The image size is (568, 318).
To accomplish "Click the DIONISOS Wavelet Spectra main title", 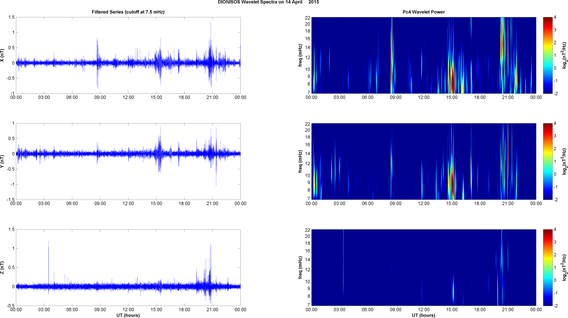I will click(x=268, y=2).
